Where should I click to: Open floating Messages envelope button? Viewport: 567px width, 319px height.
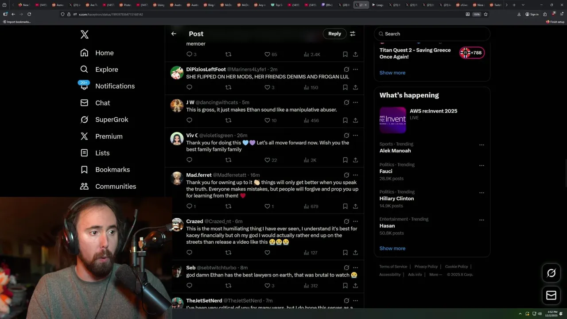click(x=551, y=295)
